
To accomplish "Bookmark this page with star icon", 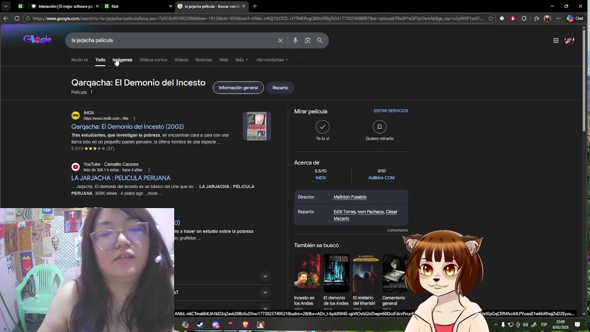I will point(491,18).
